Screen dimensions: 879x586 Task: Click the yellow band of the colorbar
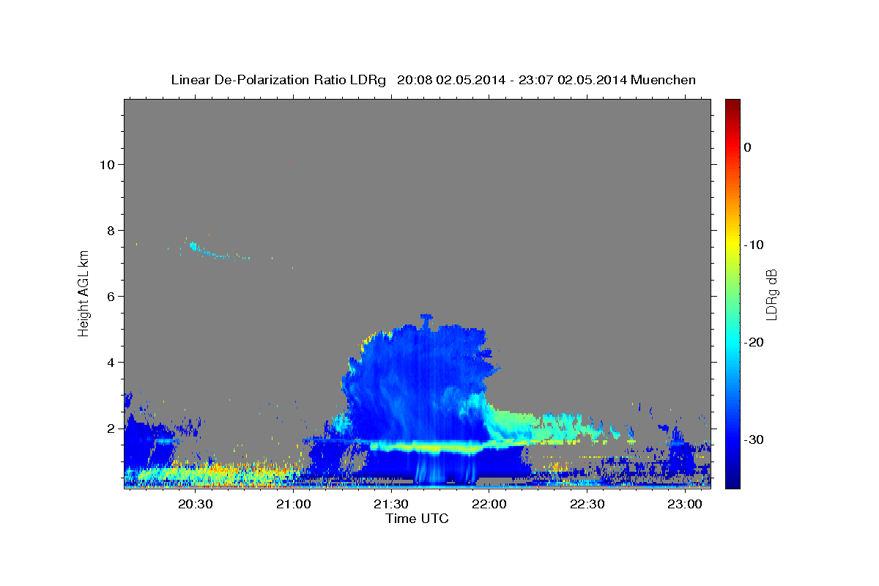coord(732,242)
